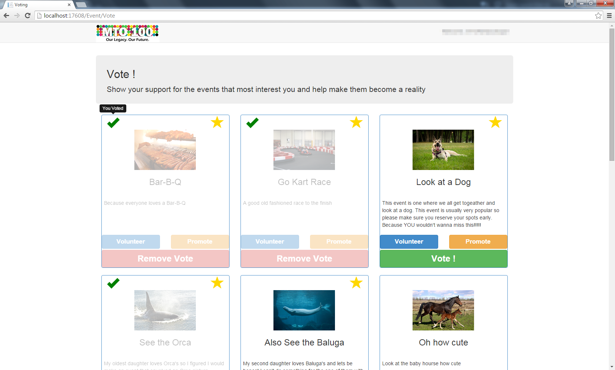The height and width of the screenshot is (370, 615).
Task: Click the green checkmark on Bar-B-Q card
Action: (x=113, y=123)
